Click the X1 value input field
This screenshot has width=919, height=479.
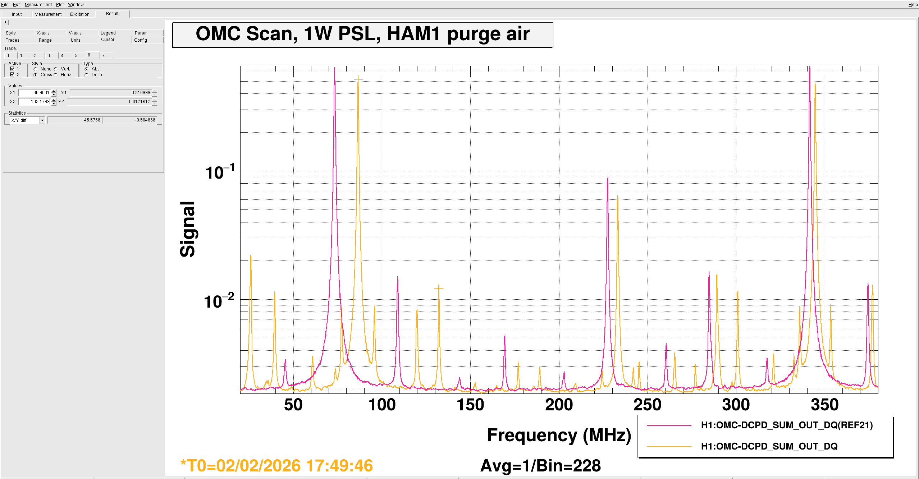(35, 93)
